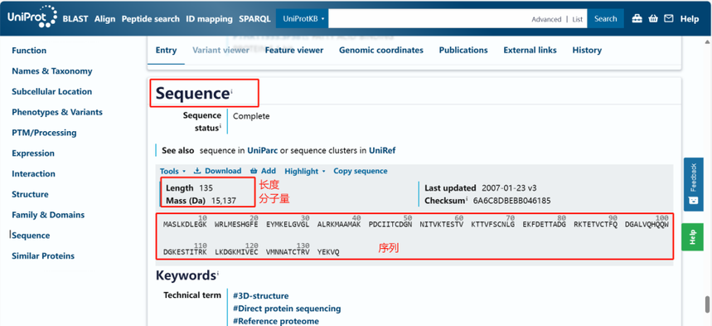The image size is (712, 326).
Task: Click info icon beside Checksum label
Action: point(467,199)
